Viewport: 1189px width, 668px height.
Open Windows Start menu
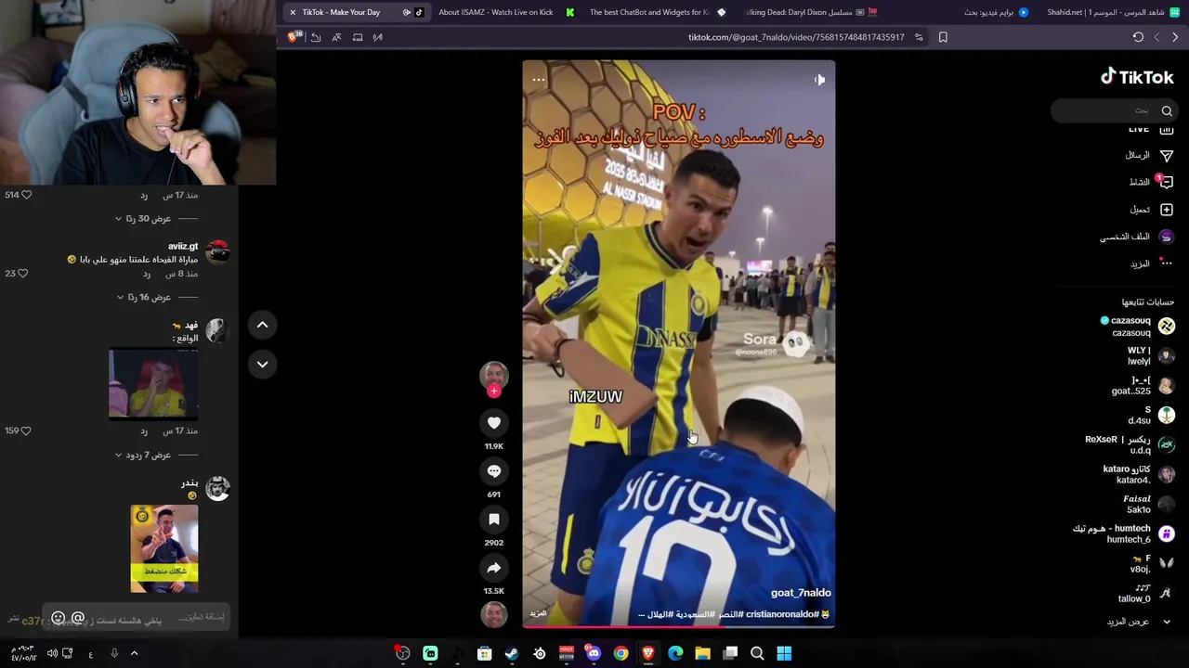[784, 654]
